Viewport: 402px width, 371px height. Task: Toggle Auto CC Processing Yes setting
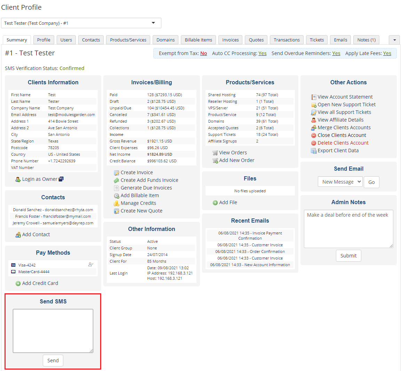coord(262,53)
